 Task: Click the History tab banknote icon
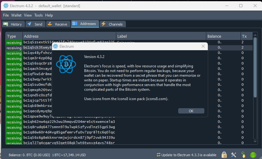(6, 24)
